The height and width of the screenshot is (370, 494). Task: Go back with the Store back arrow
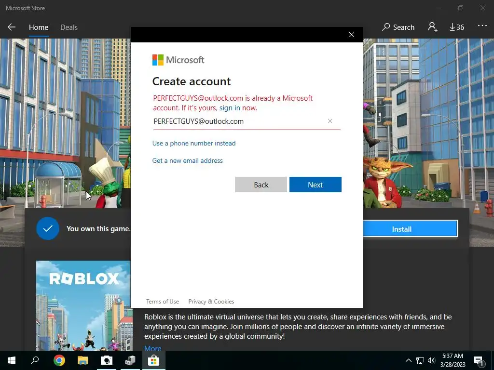pos(12,27)
